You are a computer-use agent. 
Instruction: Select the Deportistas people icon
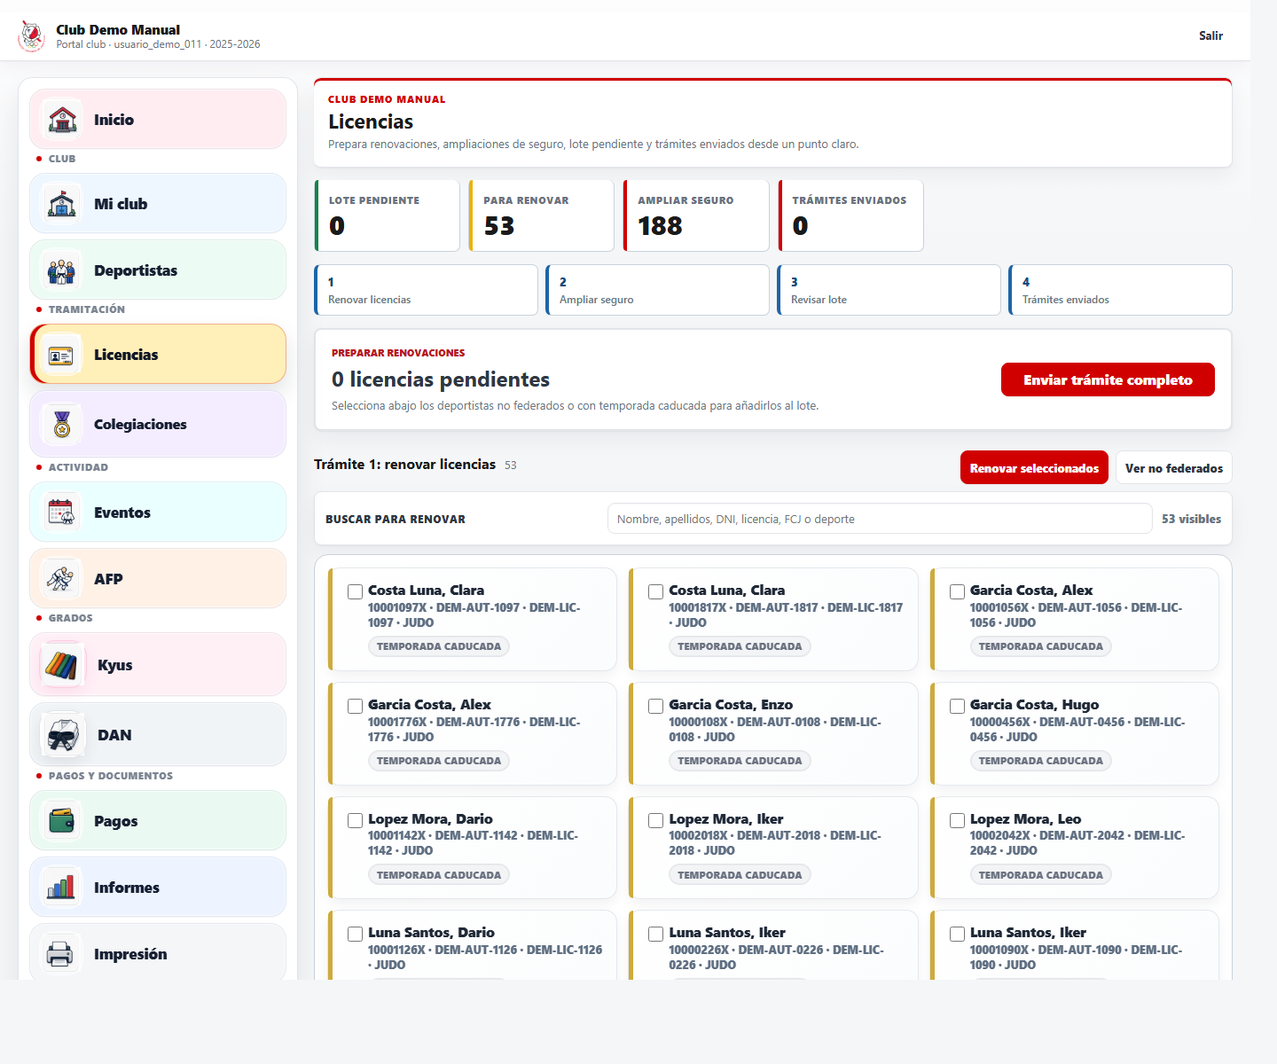[62, 270]
